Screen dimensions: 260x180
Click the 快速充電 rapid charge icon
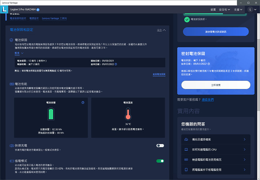coord(12,146)
